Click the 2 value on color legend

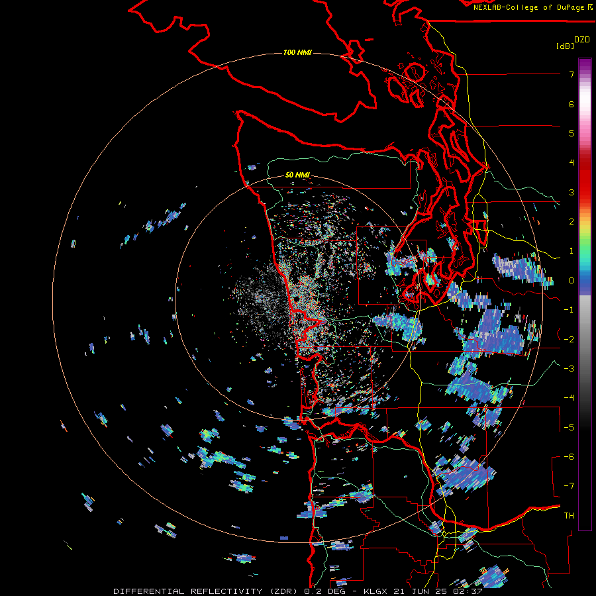coord(571,222)
